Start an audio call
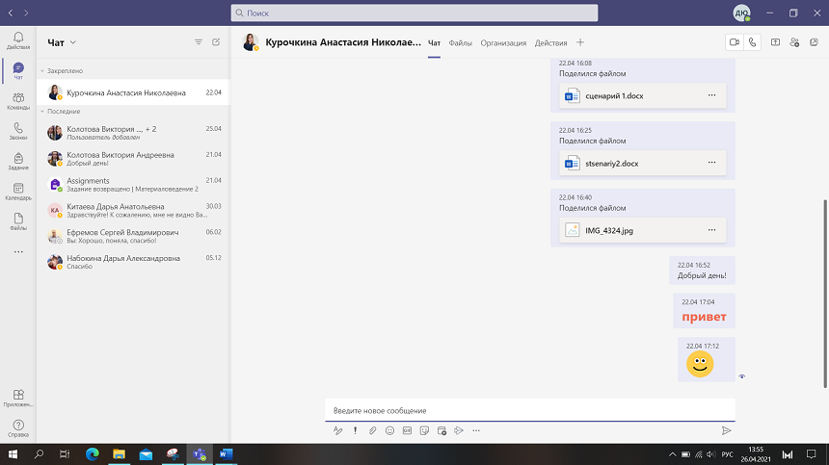 click(x=752, y=42)
